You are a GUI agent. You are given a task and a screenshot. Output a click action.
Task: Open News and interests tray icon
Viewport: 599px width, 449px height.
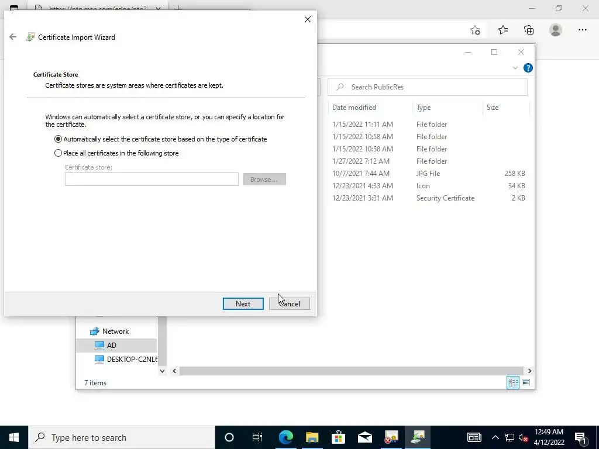(x=474, y=437)
